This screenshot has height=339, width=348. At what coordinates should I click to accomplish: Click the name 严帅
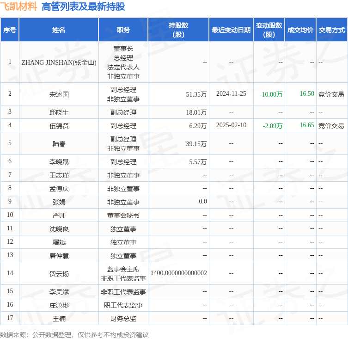[59, 216]
